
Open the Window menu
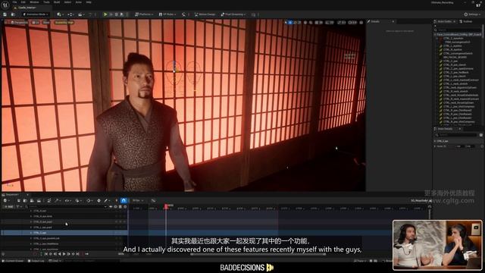pyautogui.click(x=34, y=2)
